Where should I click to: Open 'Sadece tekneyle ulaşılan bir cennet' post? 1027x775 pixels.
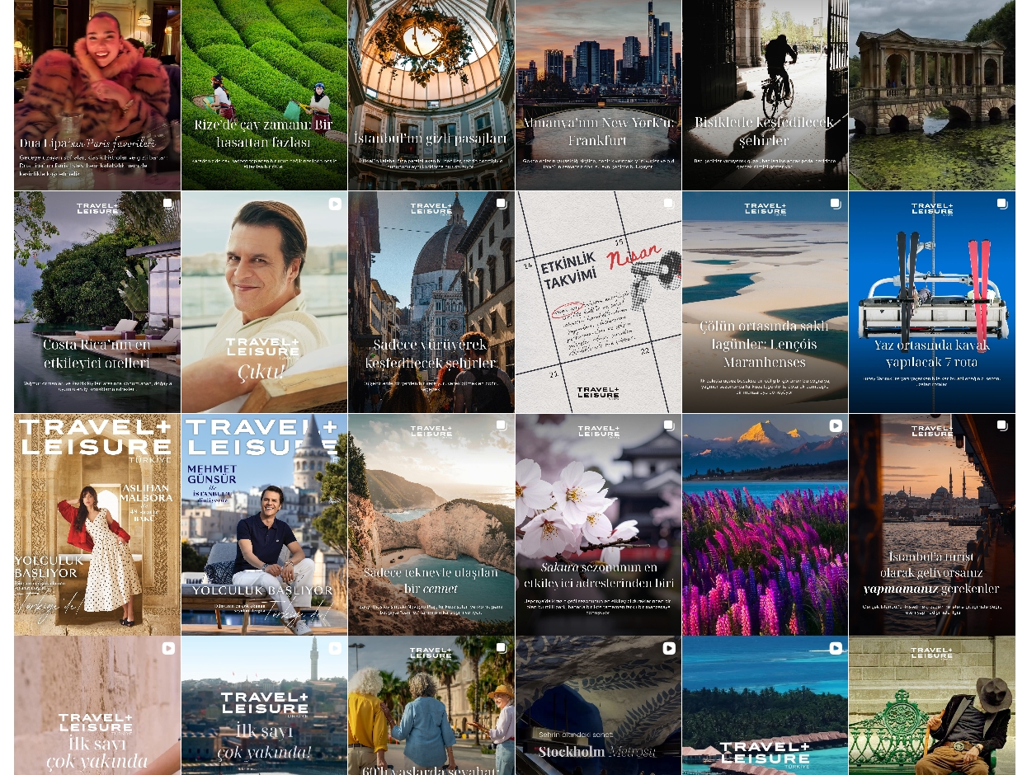tap(431, 524)
